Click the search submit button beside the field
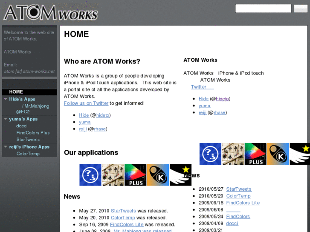This screenshot has height=232, width=310. [x=301, y=9]
